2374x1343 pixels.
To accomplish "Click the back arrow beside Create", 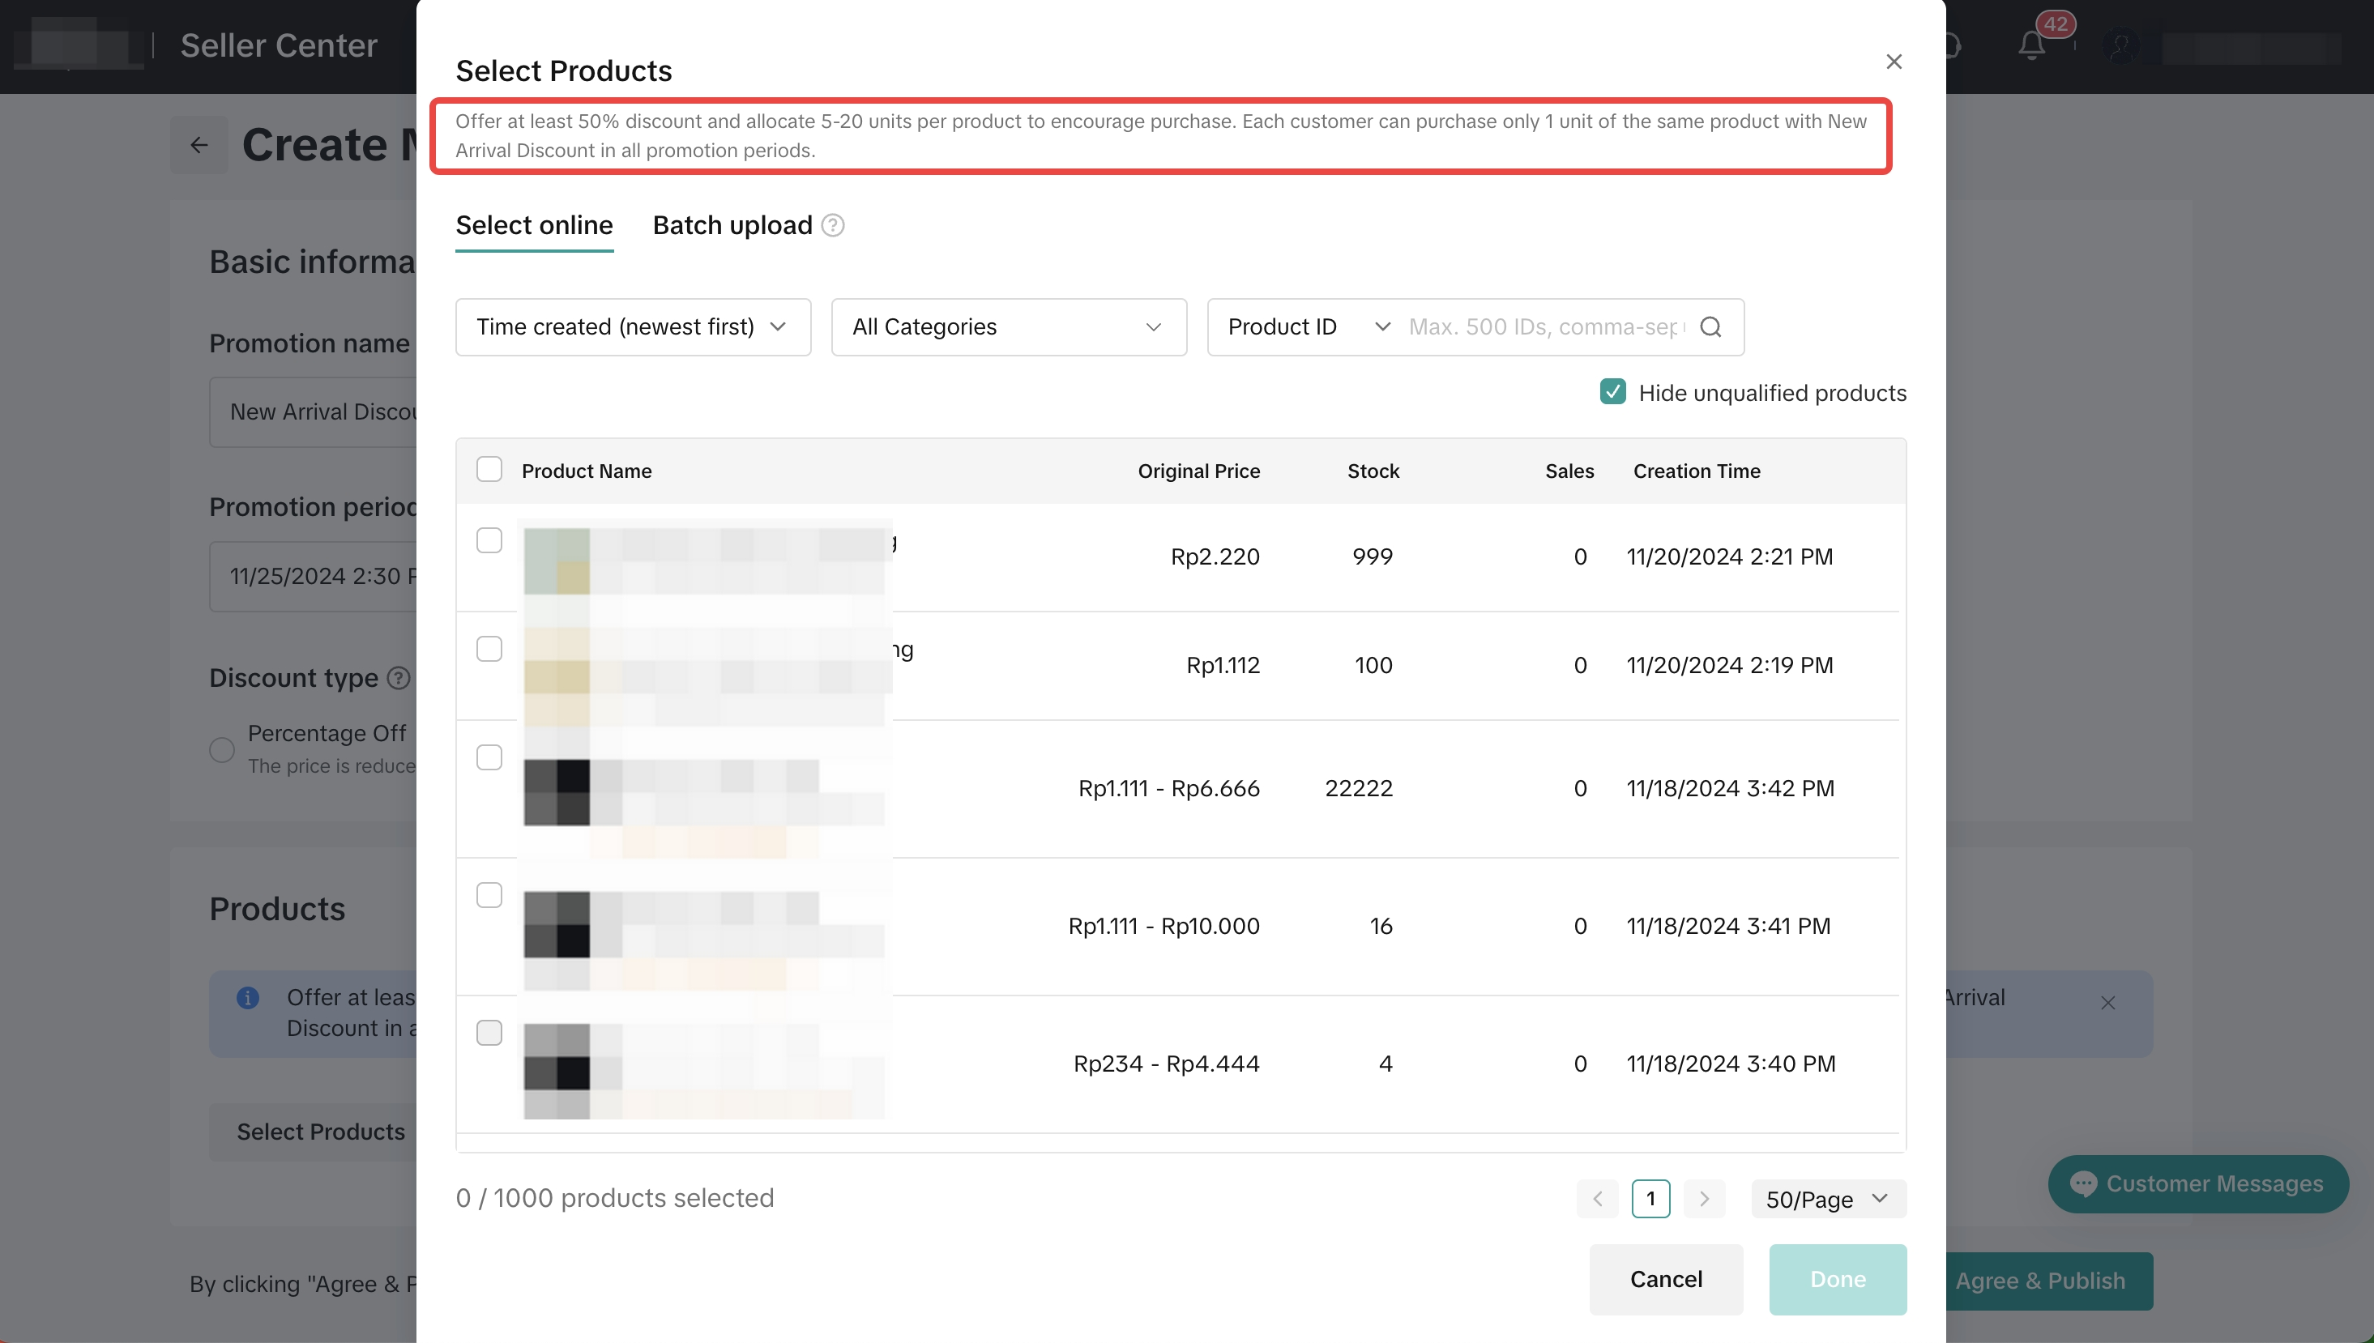I will (199, 145).
